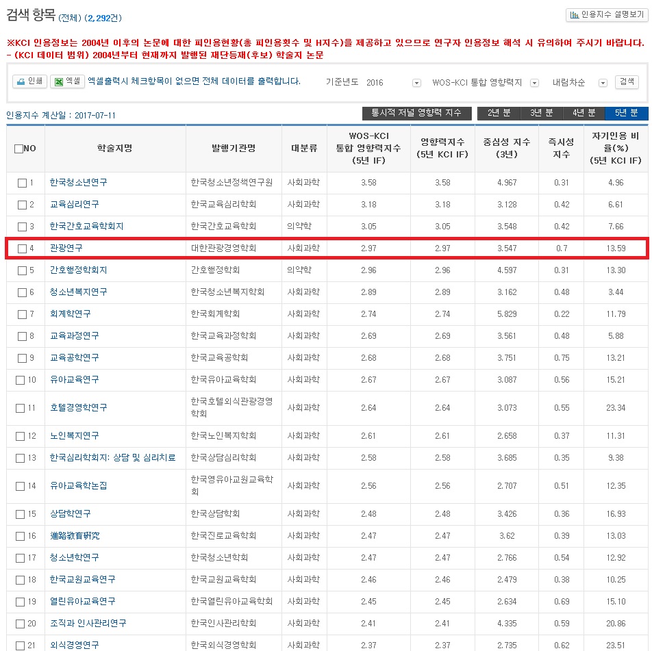Open the 내림차순 sort order dropdown
The height and width of the screenshot is (651, 652).
pos(603,83)
